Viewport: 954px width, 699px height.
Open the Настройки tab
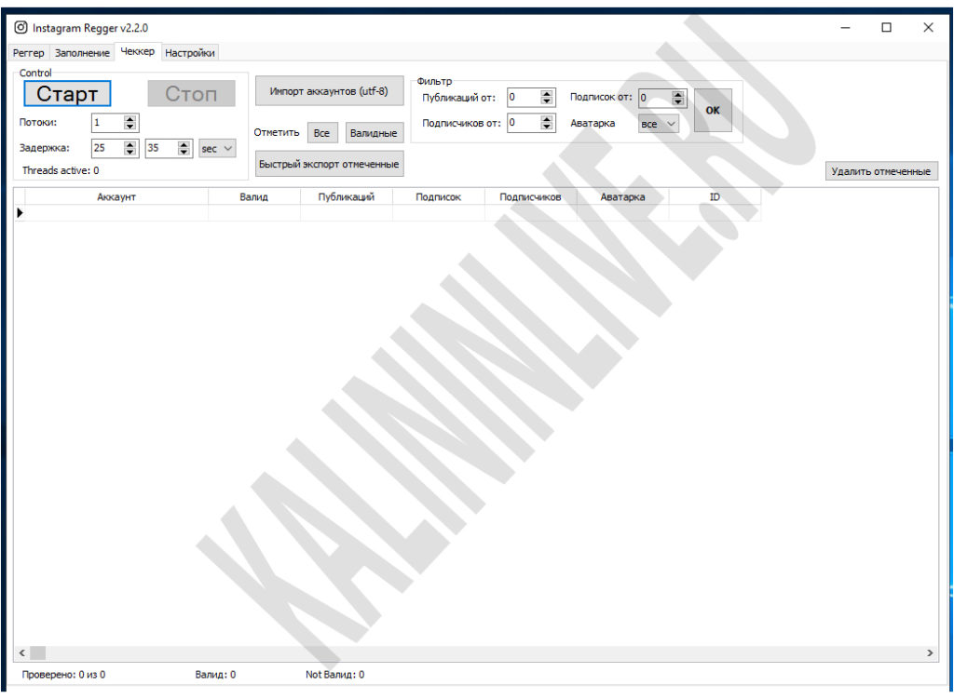190,53
